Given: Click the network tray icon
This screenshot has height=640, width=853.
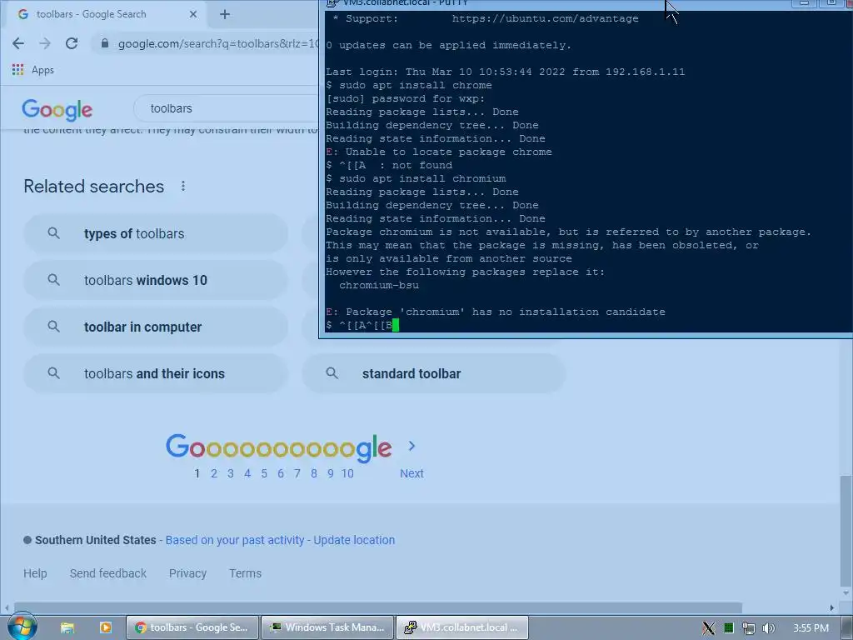Looking at the screenshot, I should click(749, 628).
